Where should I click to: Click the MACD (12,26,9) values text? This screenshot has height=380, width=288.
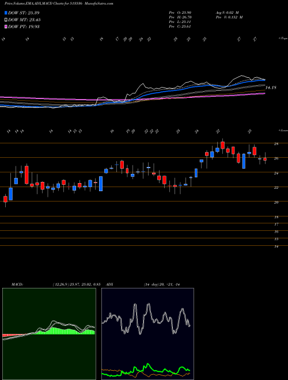pyautogui.click(x=76, y=284)
